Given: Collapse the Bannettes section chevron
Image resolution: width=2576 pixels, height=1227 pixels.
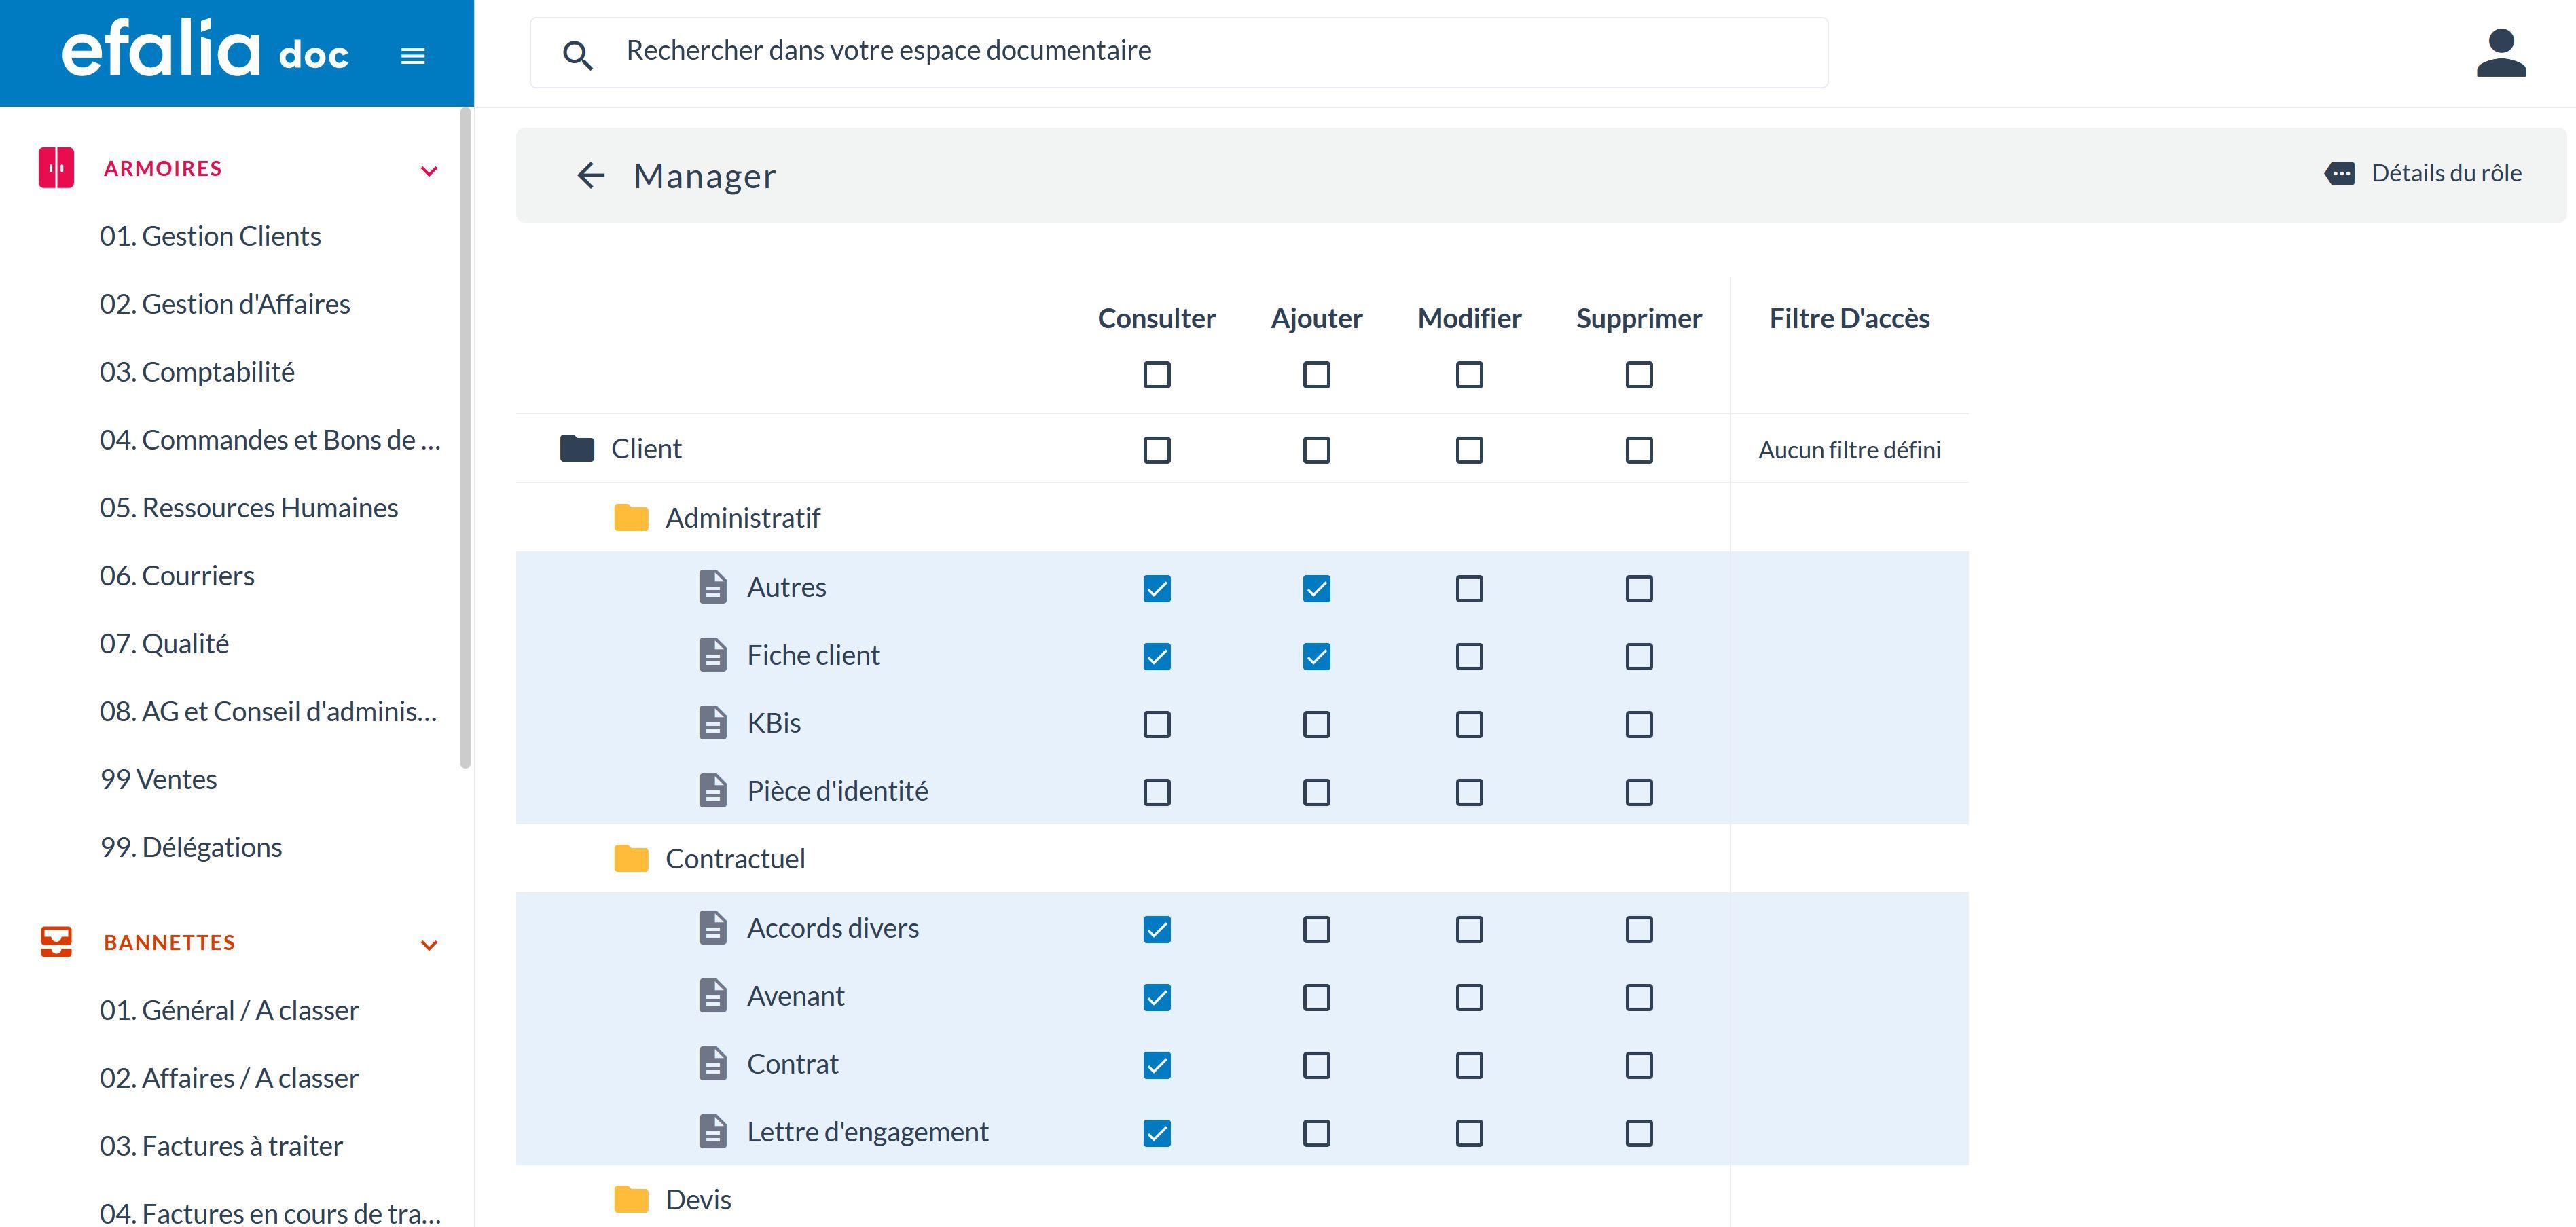Looking at the screenshot, I should [429, 944].
